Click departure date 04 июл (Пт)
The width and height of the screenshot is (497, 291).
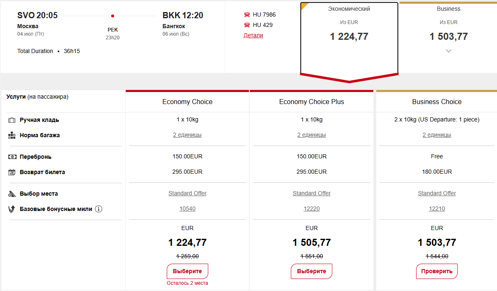(x=30, y=34)
